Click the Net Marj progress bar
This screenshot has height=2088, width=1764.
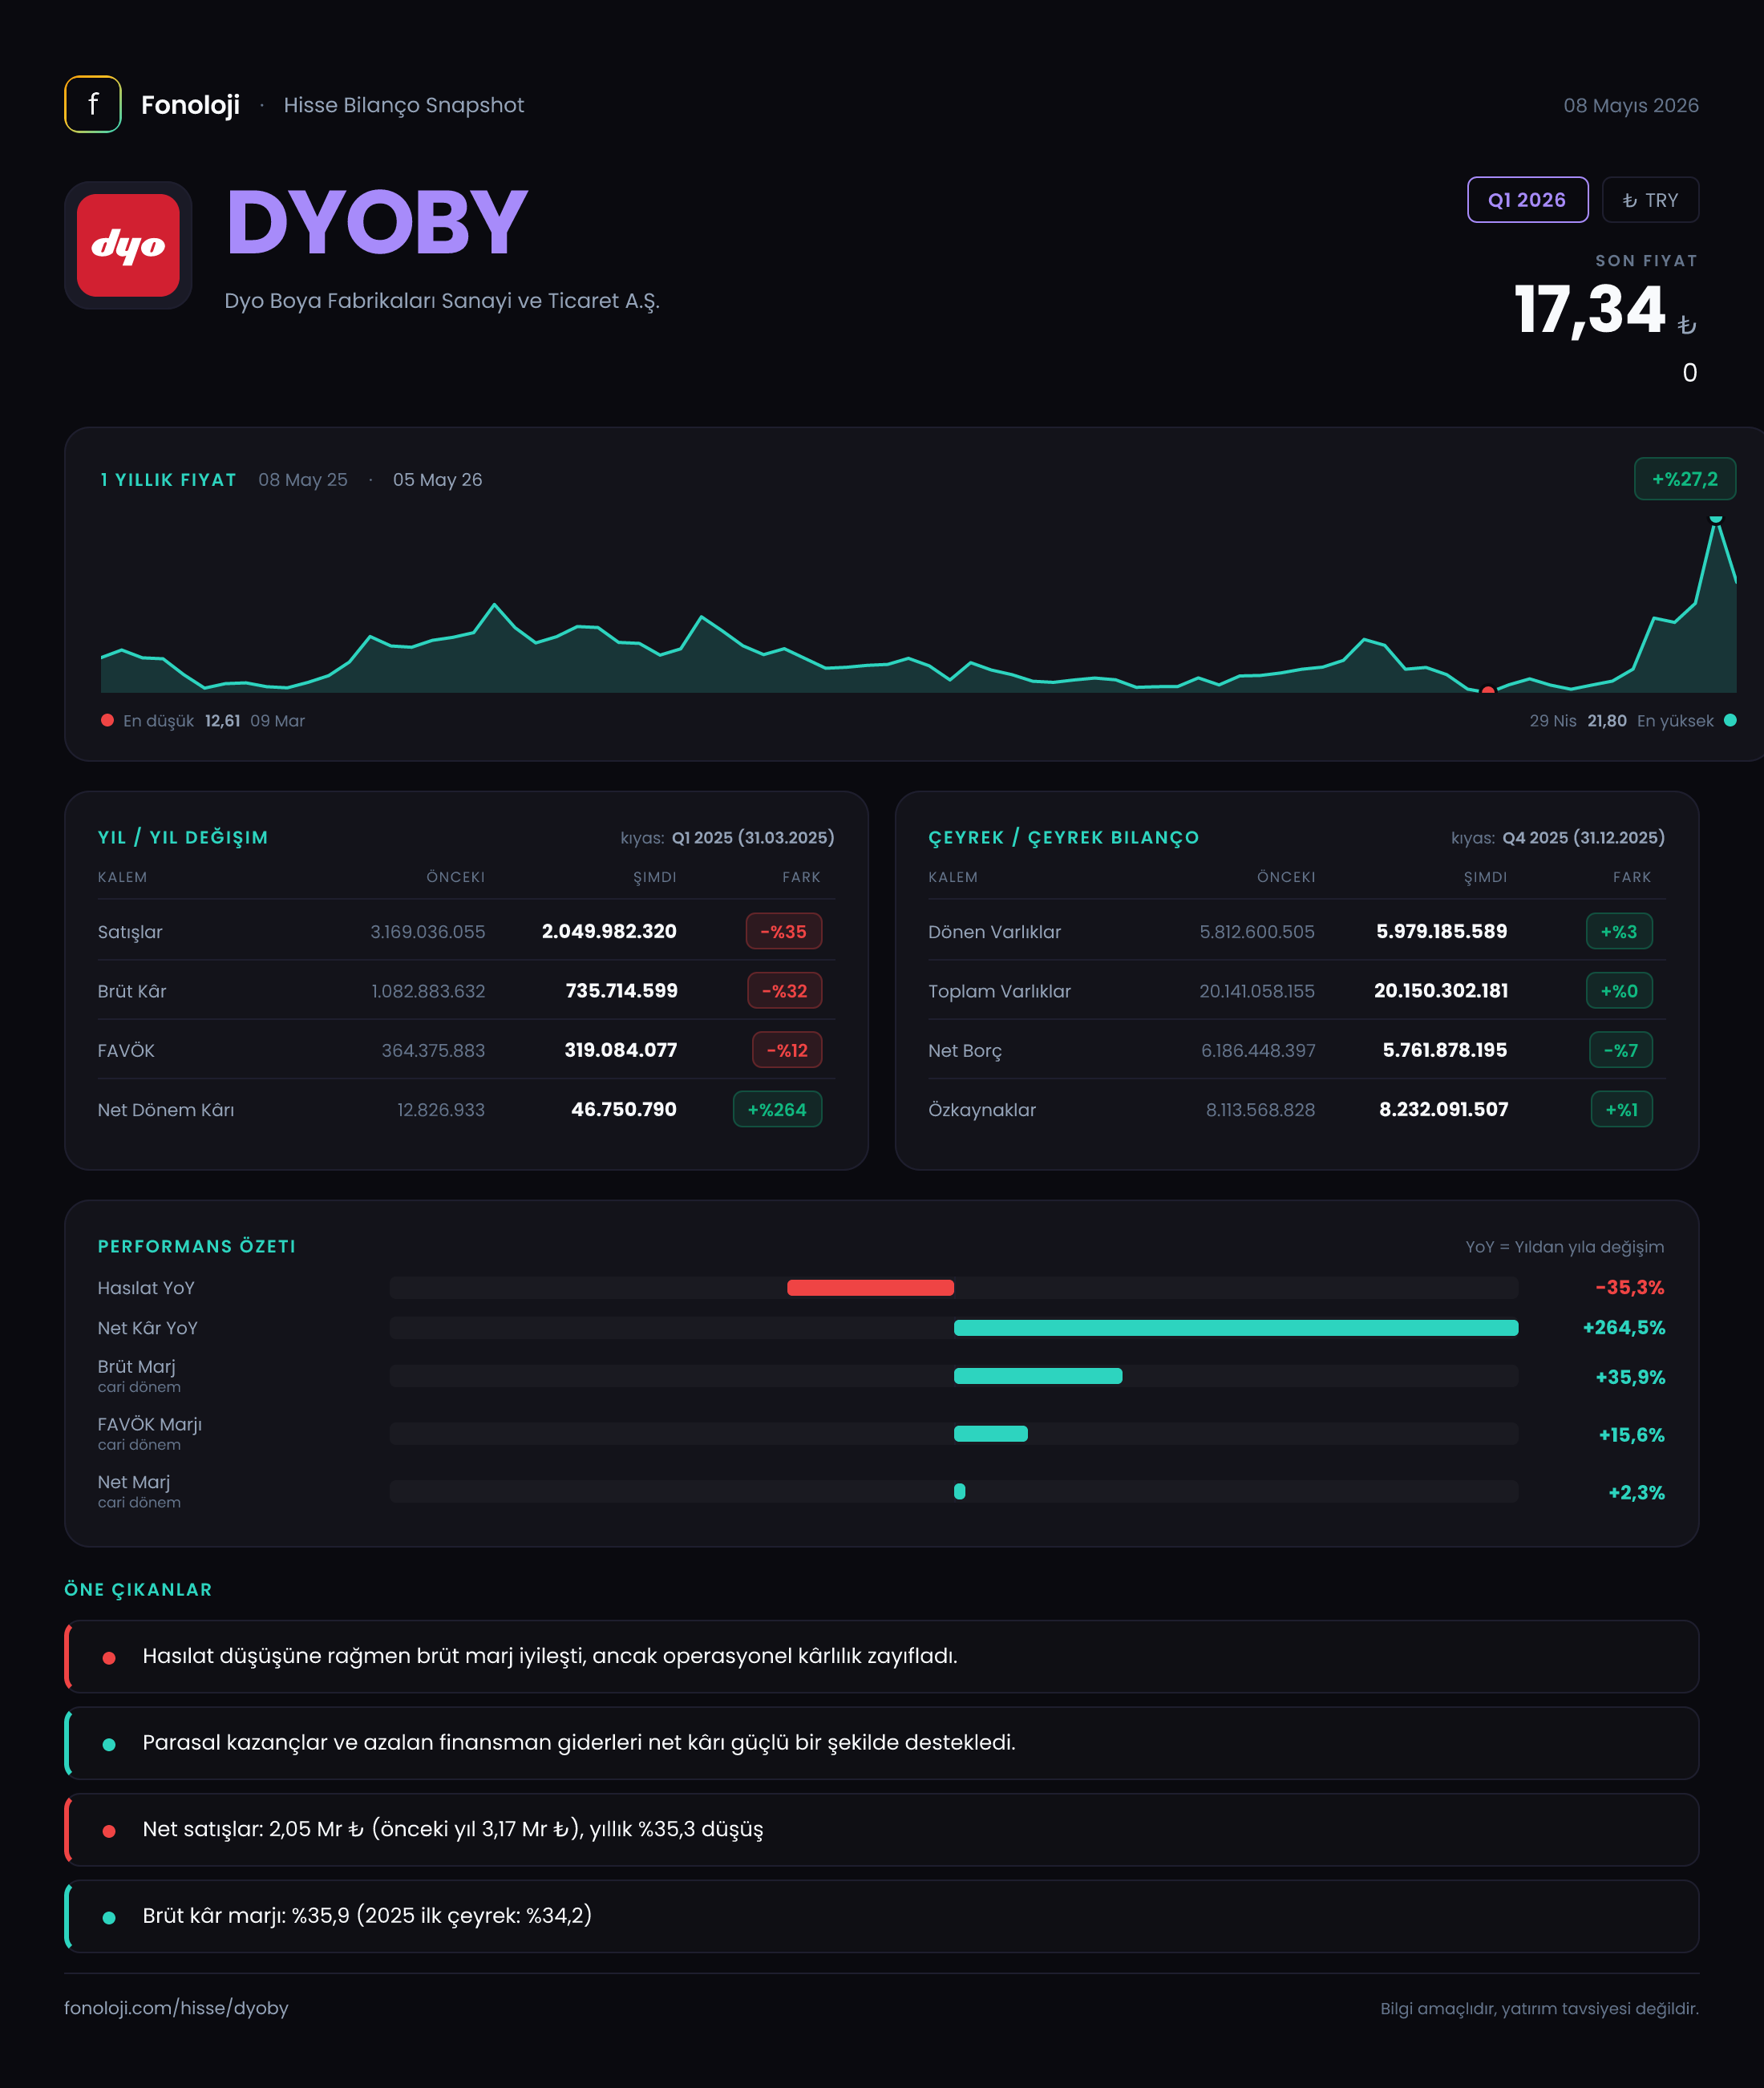click(x=960, y=1491)
